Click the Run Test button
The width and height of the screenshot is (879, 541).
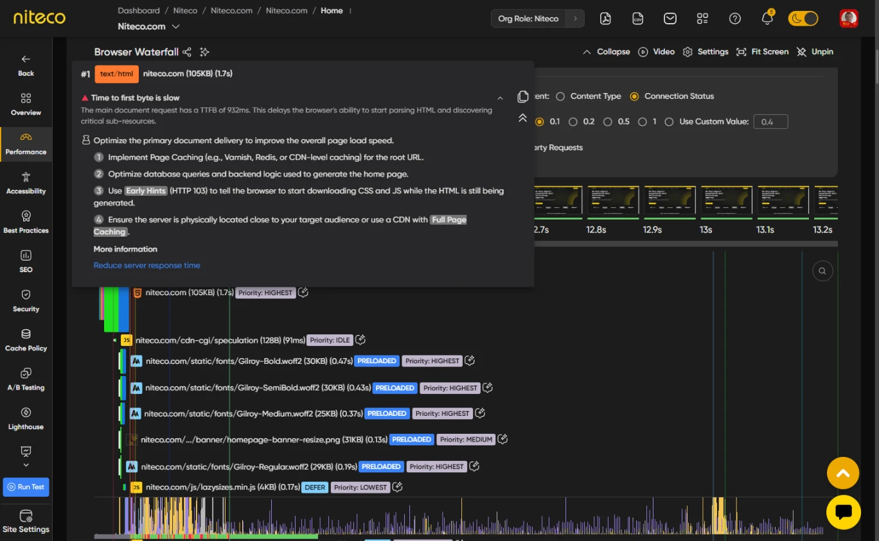pos(26,487)
